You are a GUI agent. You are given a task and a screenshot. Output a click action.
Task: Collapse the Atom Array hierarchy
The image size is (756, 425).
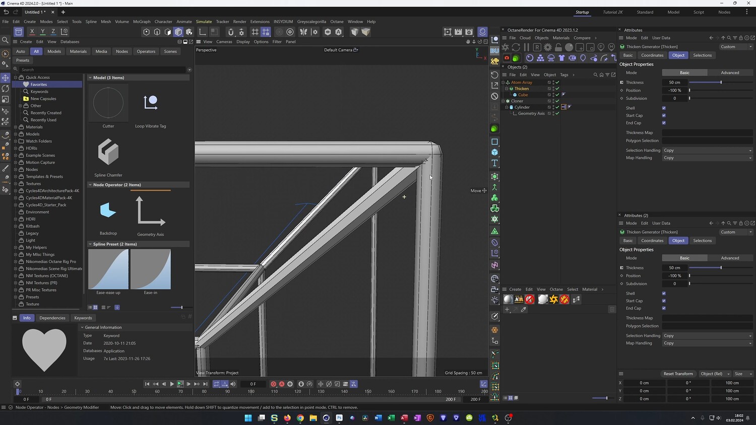pos(503,83)
